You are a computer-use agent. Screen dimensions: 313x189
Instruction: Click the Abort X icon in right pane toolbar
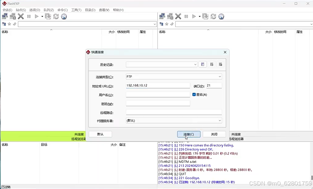click(x=178, y=16)
